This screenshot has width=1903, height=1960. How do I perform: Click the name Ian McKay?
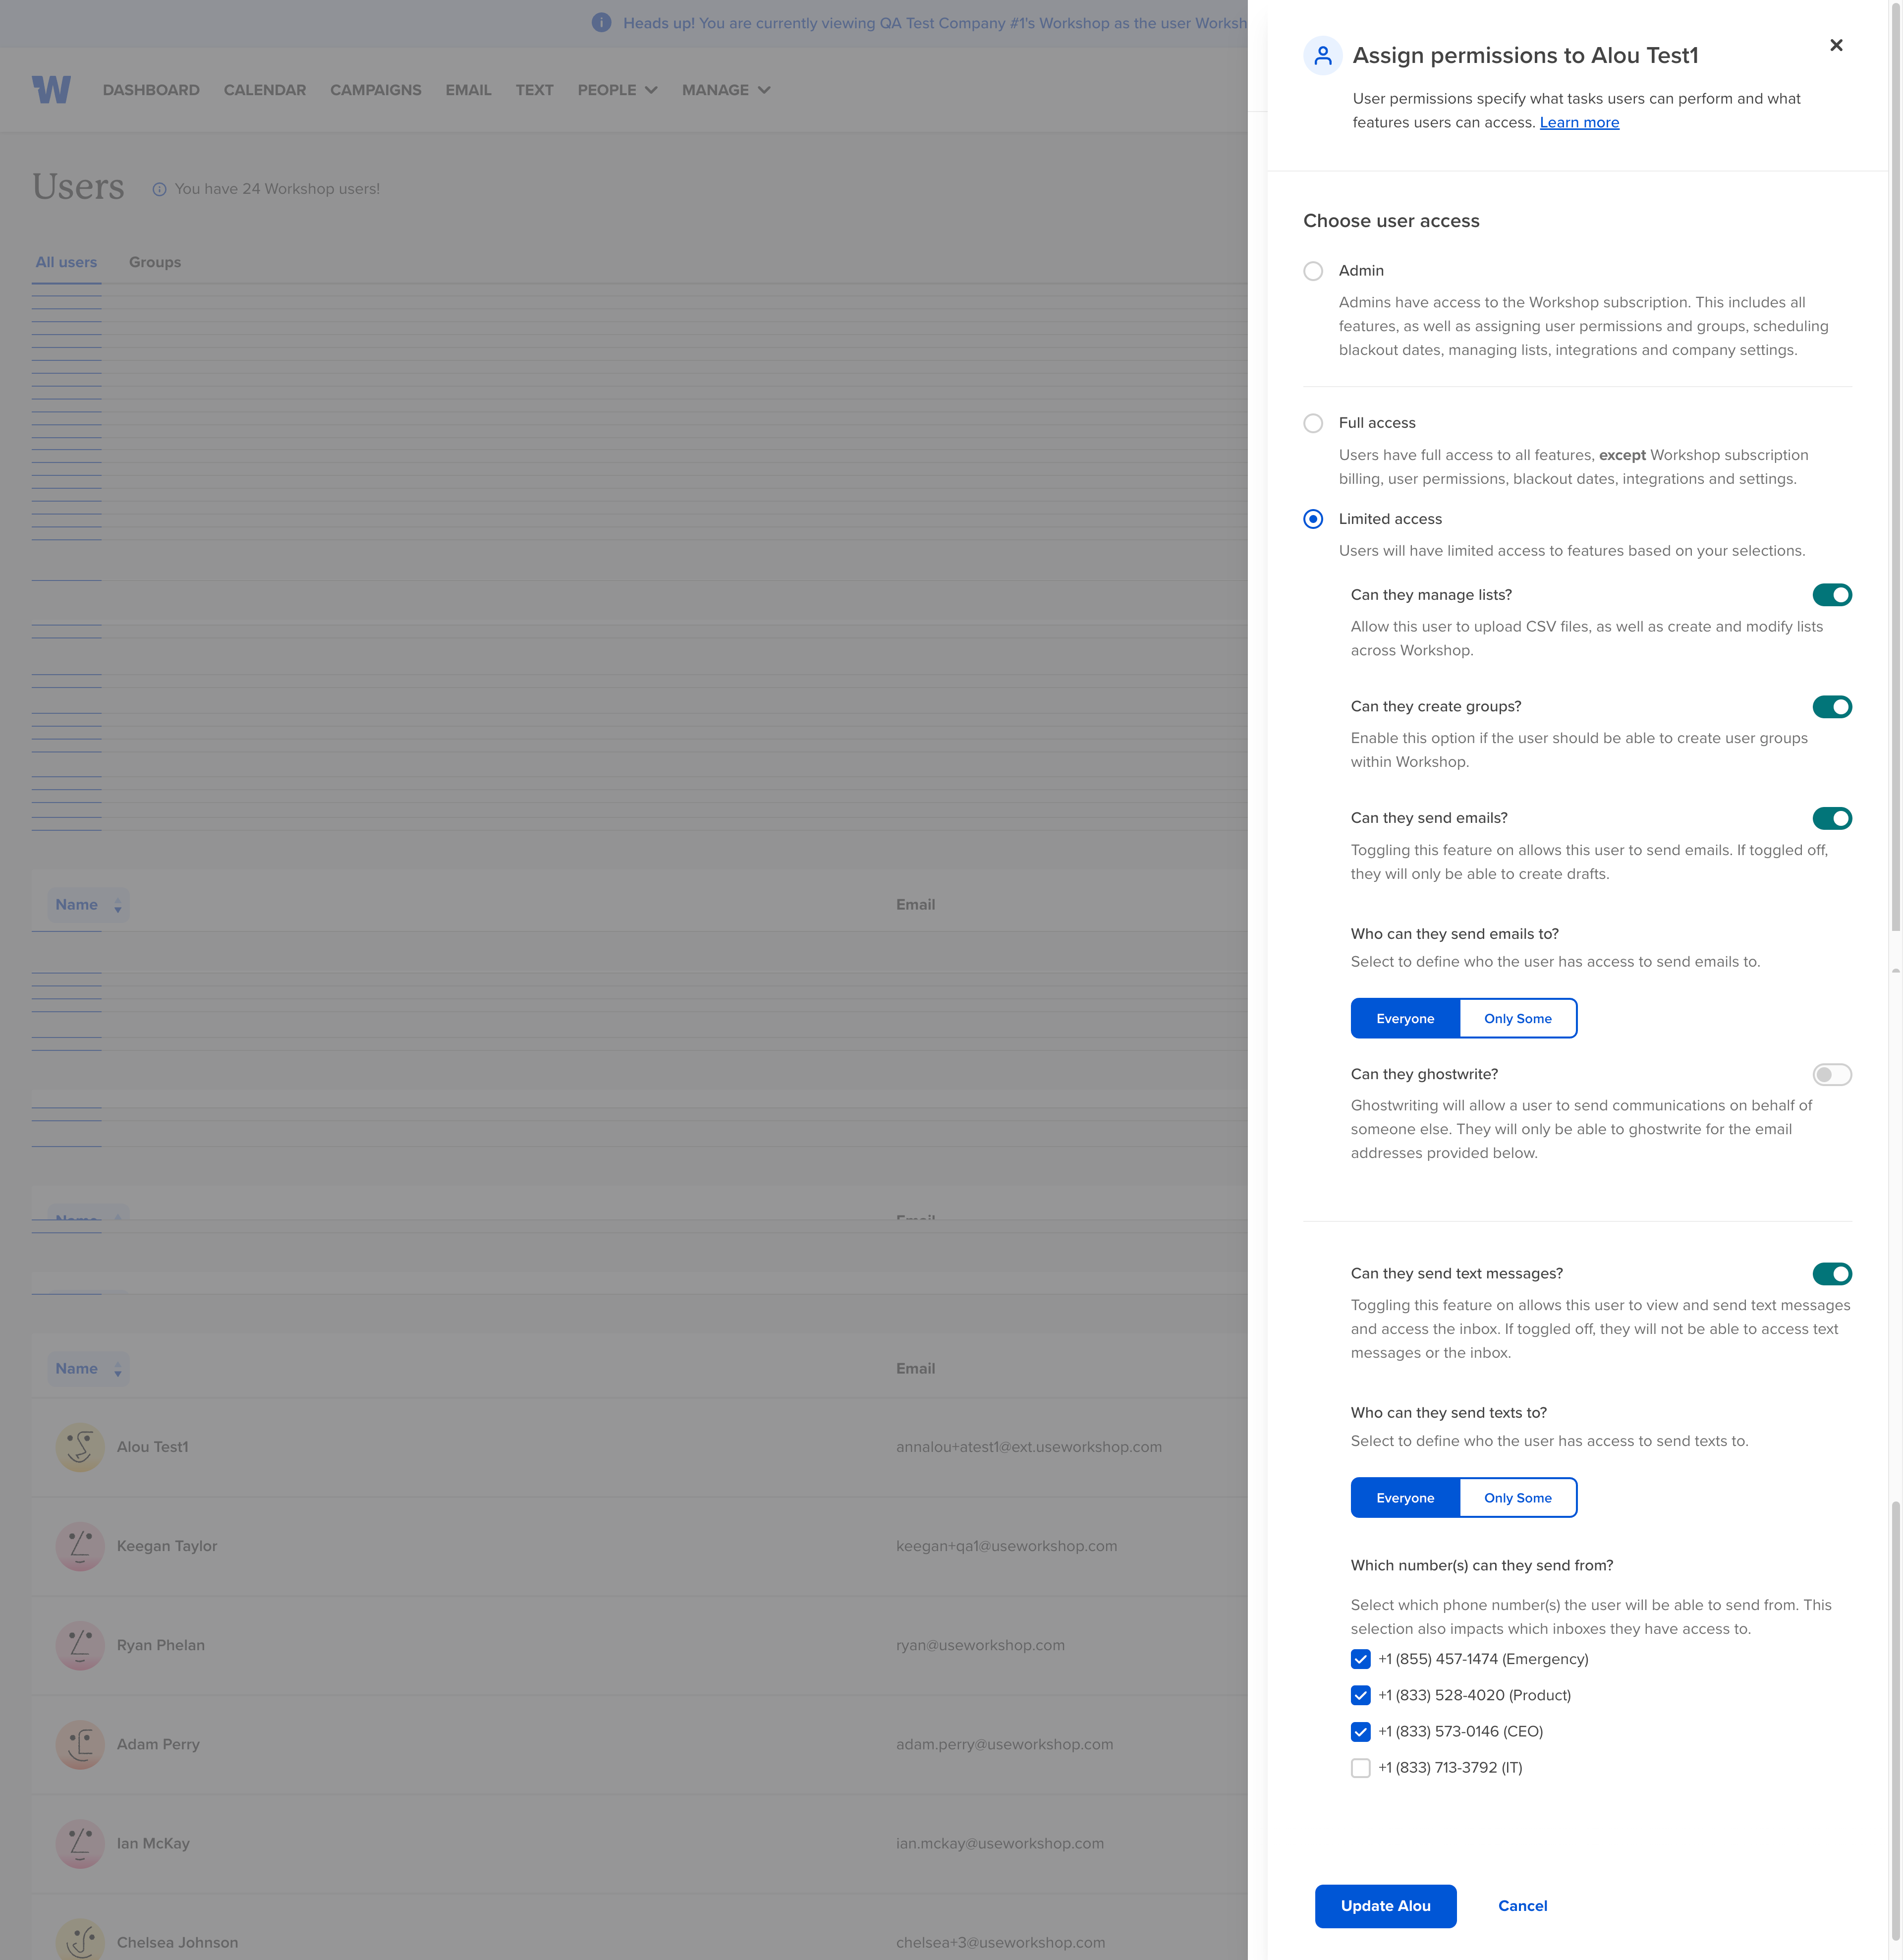(x=153, y=1843)
